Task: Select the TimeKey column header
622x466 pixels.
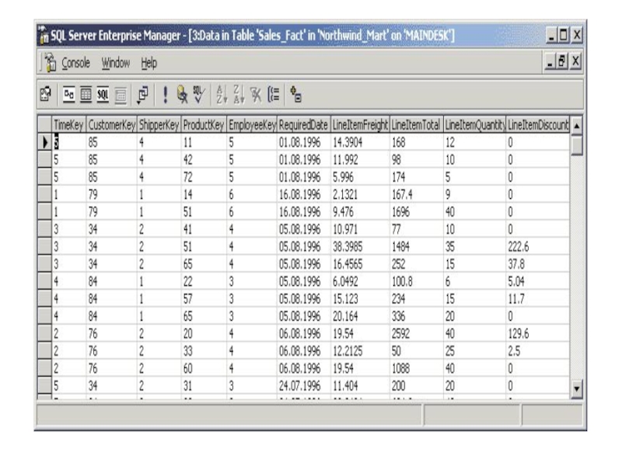Action: point(68,125)
